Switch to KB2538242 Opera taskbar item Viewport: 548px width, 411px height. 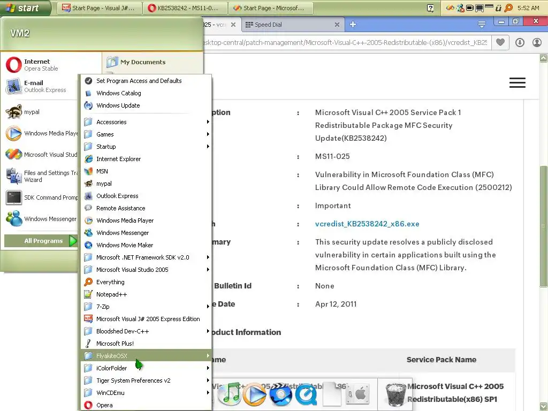185,7
